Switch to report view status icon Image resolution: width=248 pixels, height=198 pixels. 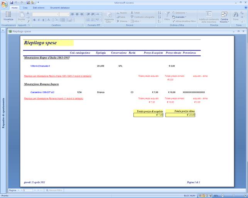tap(200, 196)
